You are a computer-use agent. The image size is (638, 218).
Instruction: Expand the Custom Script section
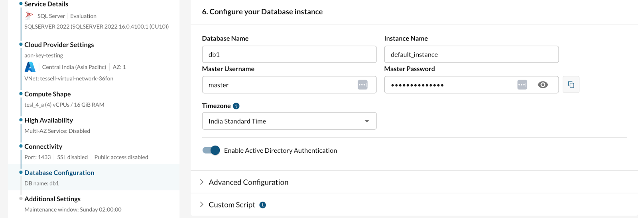pyautogui.click(x=231, y=205)
